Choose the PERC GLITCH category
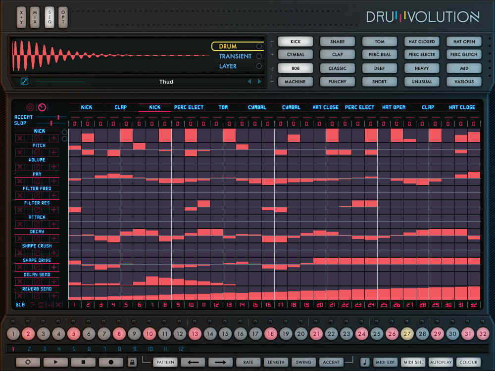Screen dimensions: 495x371 tap(464, 54)
